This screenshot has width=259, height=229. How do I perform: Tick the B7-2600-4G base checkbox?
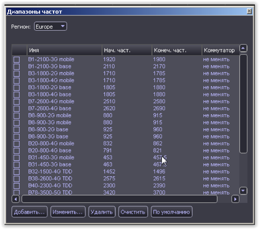(x=16, y=109)
